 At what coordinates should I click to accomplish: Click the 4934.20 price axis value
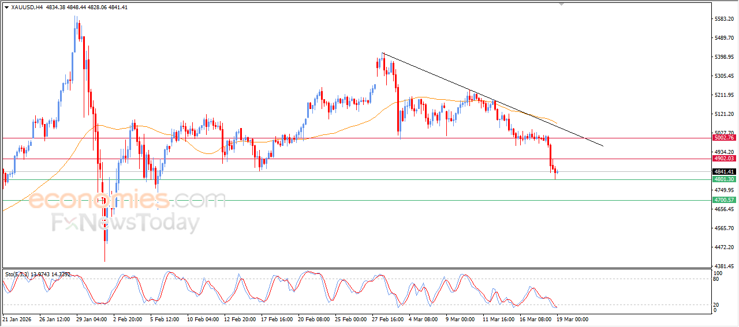click(x=723, y=152)
